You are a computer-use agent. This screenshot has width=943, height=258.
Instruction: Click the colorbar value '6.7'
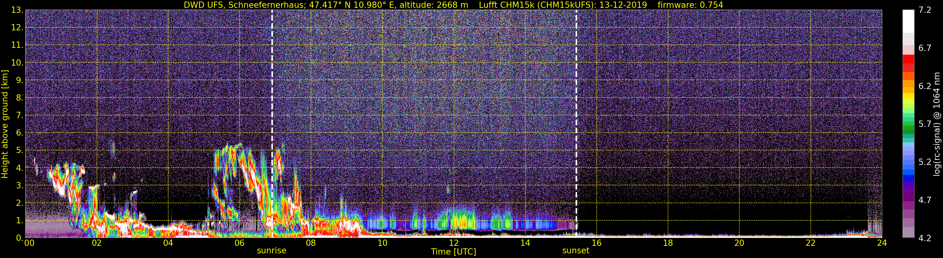925,48
